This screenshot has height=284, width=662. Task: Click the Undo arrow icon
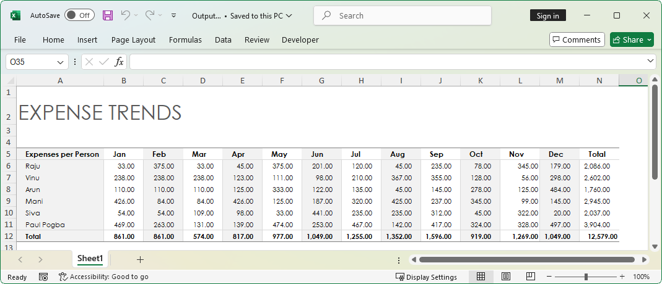pyautogui.click(x=126, y=15)
